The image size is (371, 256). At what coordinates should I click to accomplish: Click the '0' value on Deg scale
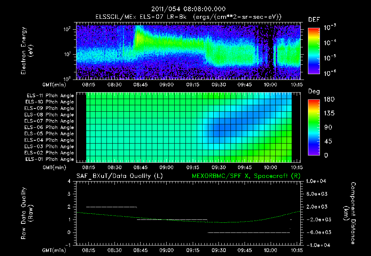(x=326, y=155)
